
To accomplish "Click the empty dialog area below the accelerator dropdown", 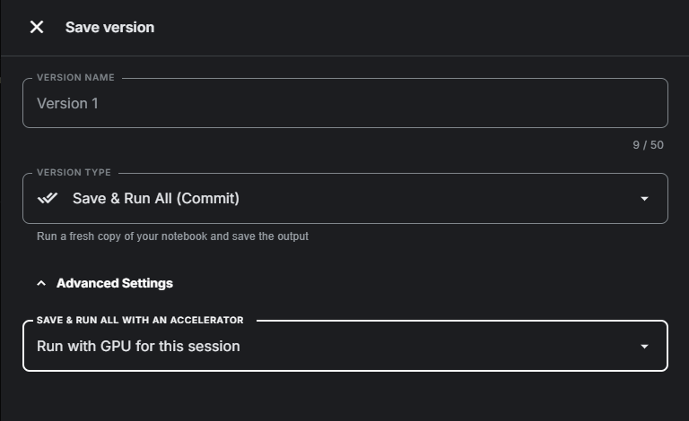I will [x=345, y=397].
